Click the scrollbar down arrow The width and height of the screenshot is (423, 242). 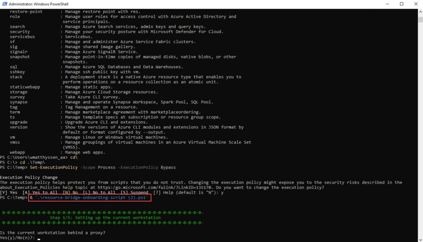[x=419, y=239]
